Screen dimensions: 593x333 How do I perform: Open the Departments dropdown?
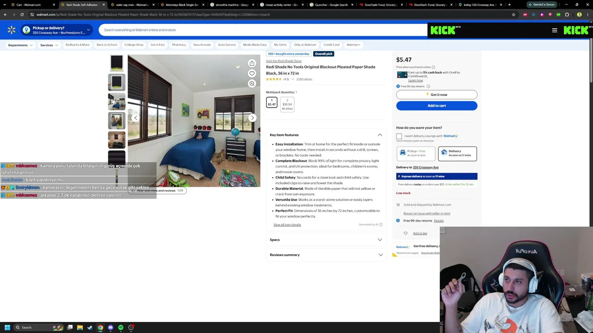pyautogui.click(x=20, y=45)
